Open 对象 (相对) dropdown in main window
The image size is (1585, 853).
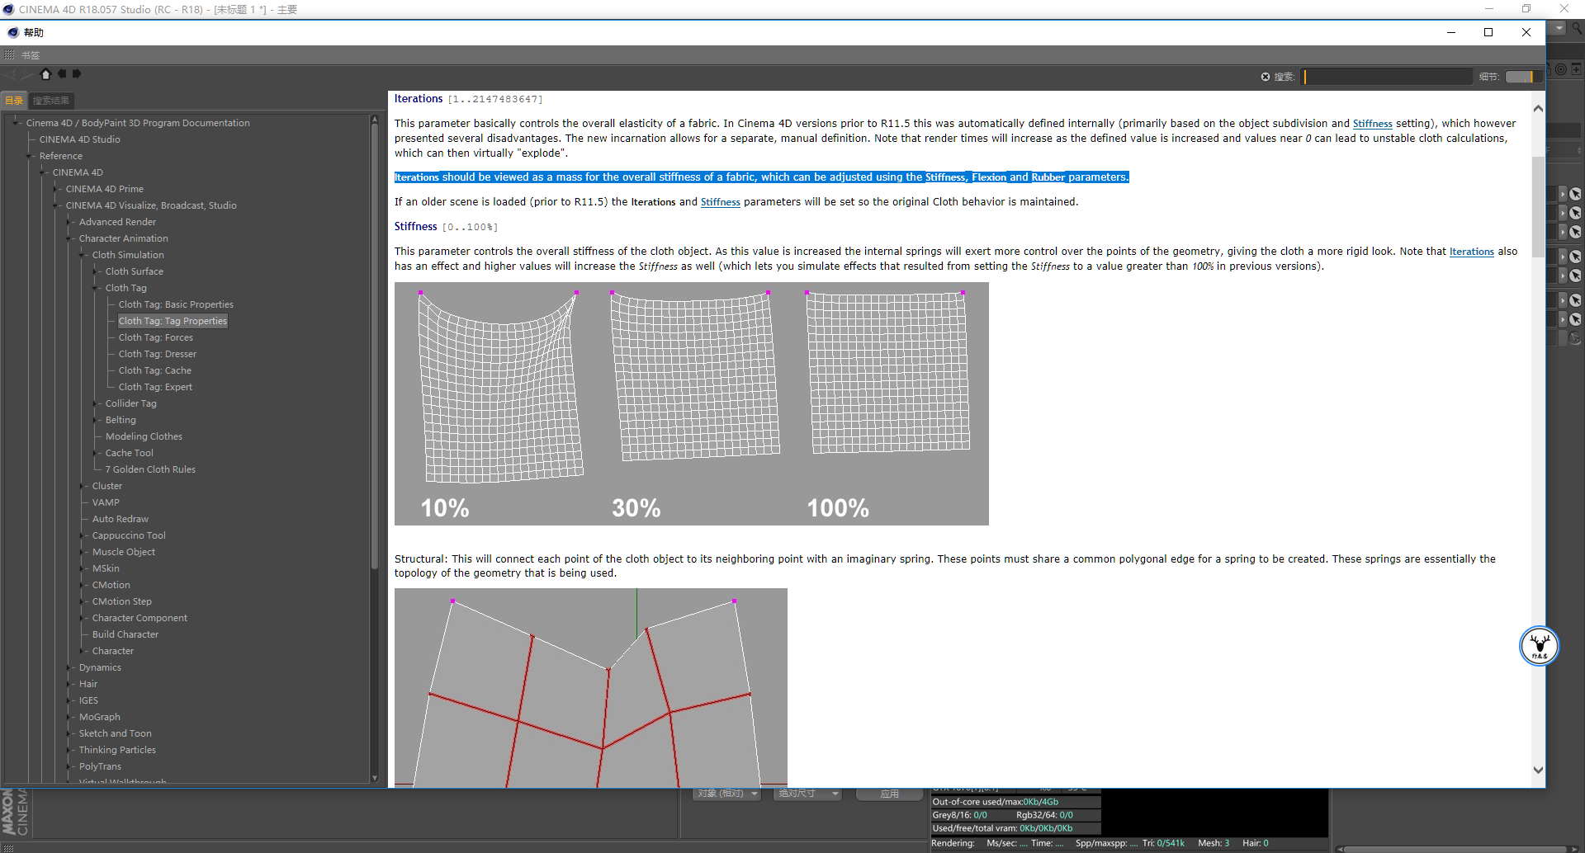[x=726, y=794]
